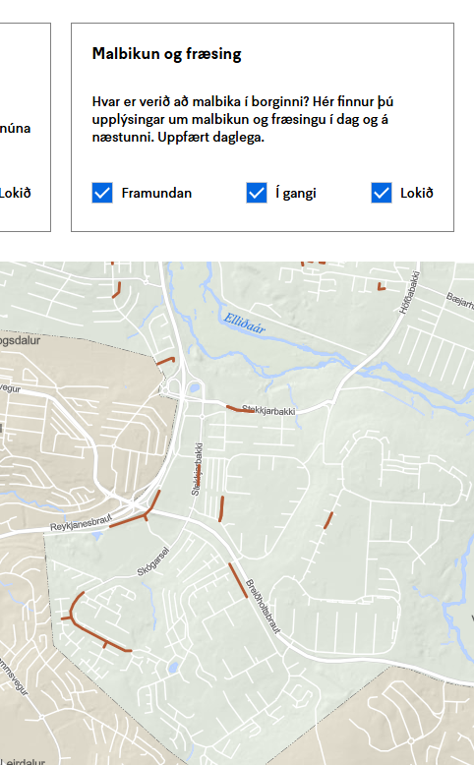The width and height of the screenshot is (474, 765).
Task: Click the Reykjanesbraut road label
Action: pyautogui.click(x=82, y=522)
